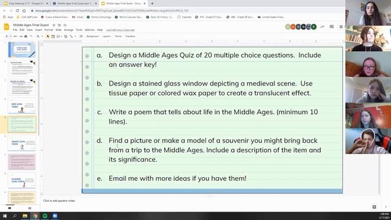
Task: Select the pink slide thumbnail
Action: (22, 162)
